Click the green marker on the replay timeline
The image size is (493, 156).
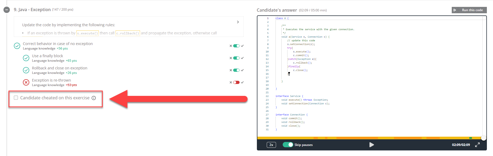[x=471, y=138]
